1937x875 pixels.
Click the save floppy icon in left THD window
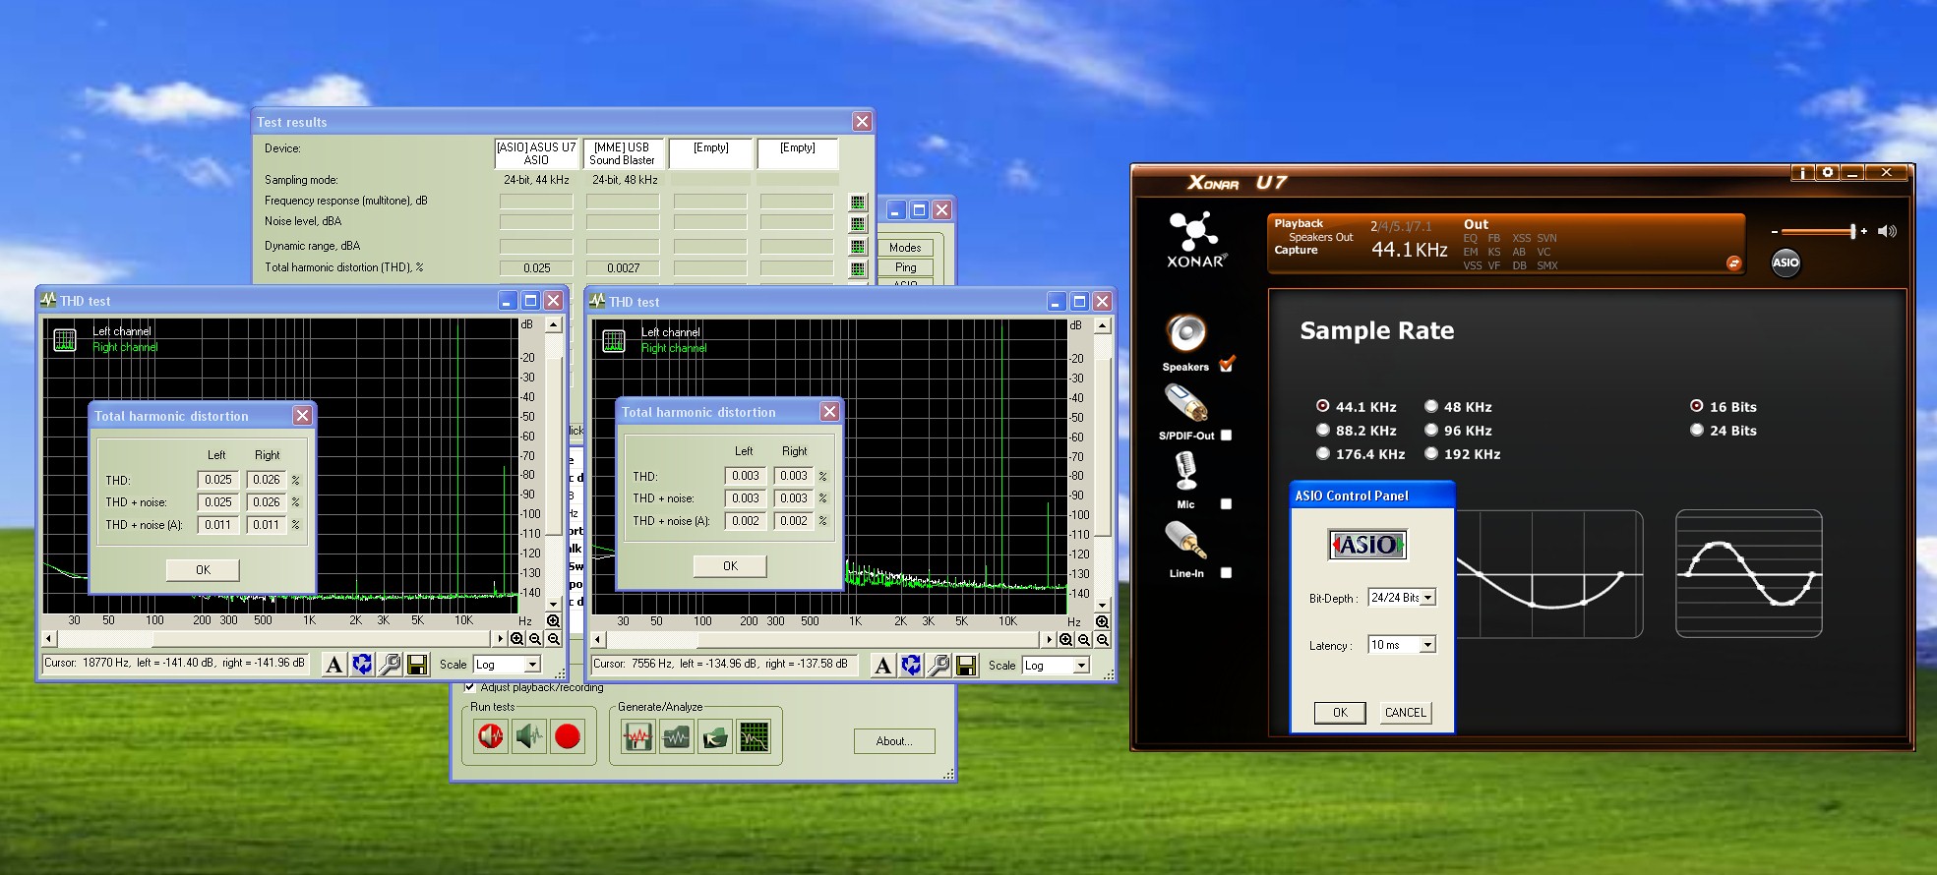417,666
